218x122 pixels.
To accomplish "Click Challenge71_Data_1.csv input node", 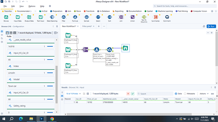I will (68, 35).
